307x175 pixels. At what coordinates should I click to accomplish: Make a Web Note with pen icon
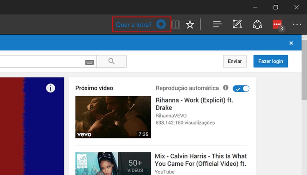pyautogui.click(x=237, y=24)
